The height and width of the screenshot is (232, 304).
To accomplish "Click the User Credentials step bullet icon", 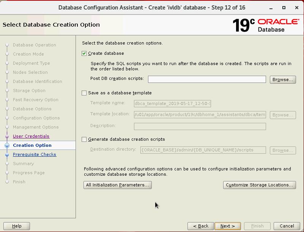I will [7, 136].
